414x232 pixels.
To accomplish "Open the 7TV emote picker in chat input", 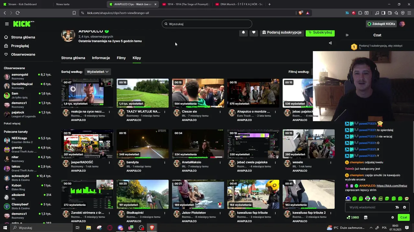I will tap(397, 207).
